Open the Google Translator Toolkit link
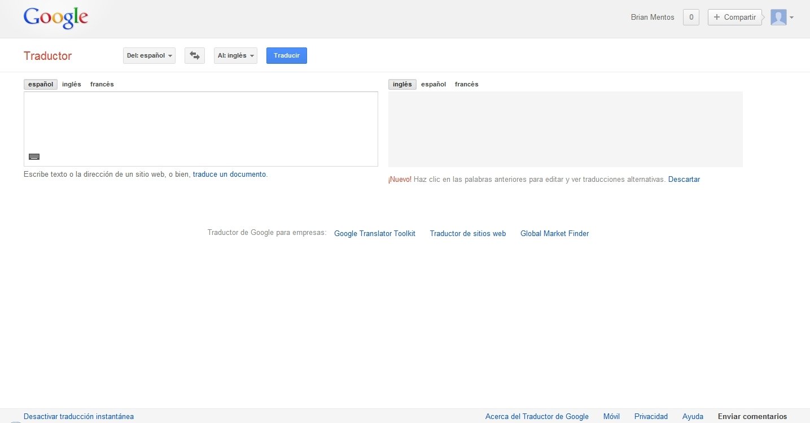This screenshot has height=423, width=810. (x=375, y=234)
